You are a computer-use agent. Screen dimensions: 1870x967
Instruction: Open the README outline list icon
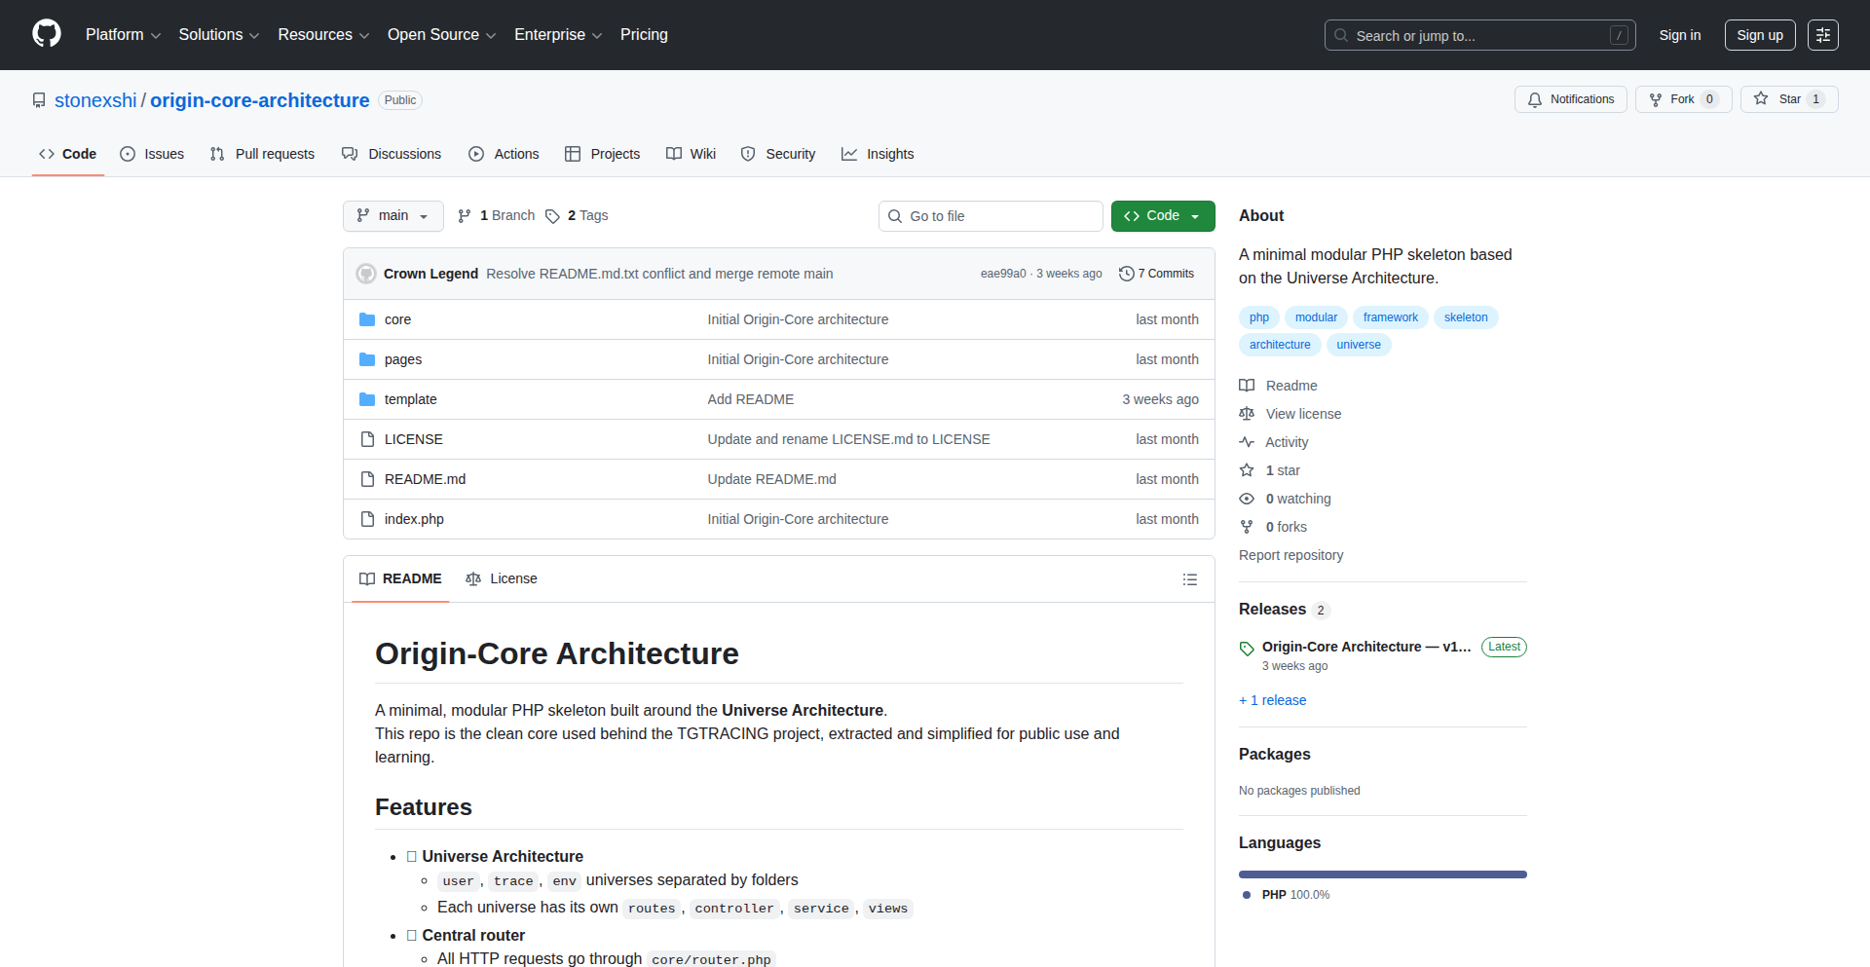pos(1189,579)
